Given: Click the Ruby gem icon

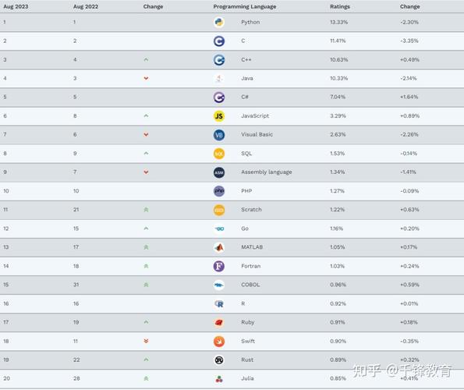Looking at the screenshot, I should tap(219, 323).
